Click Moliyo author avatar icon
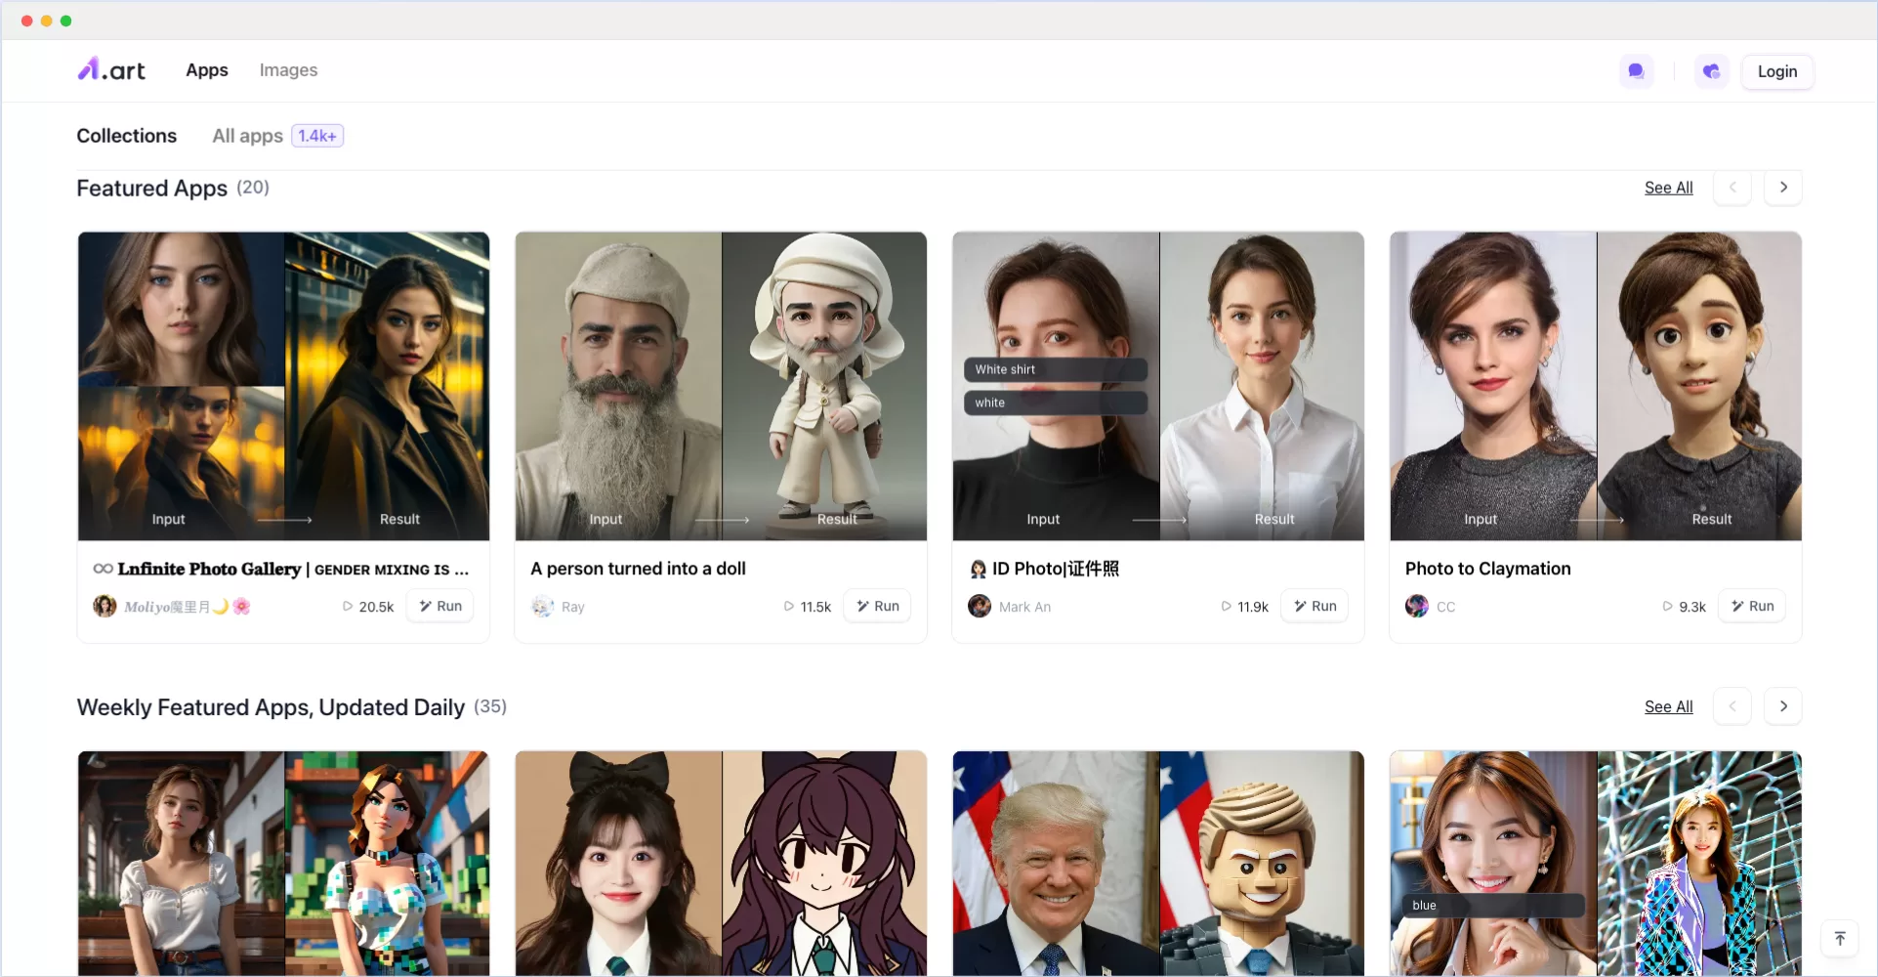The image size is (1878, 977). [x=104, y=607]
